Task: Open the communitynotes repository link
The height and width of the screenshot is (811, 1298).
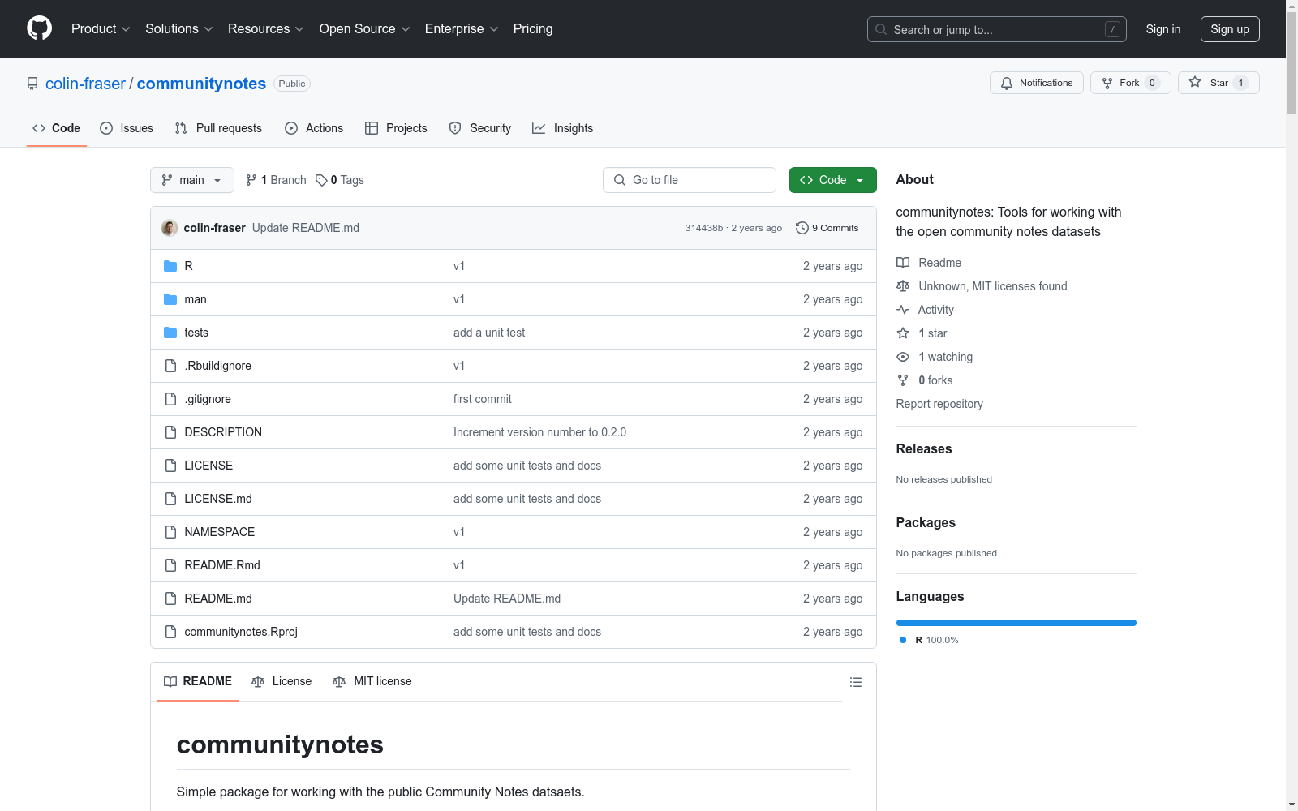Action: pyautogui.click(x=201, y=84)
